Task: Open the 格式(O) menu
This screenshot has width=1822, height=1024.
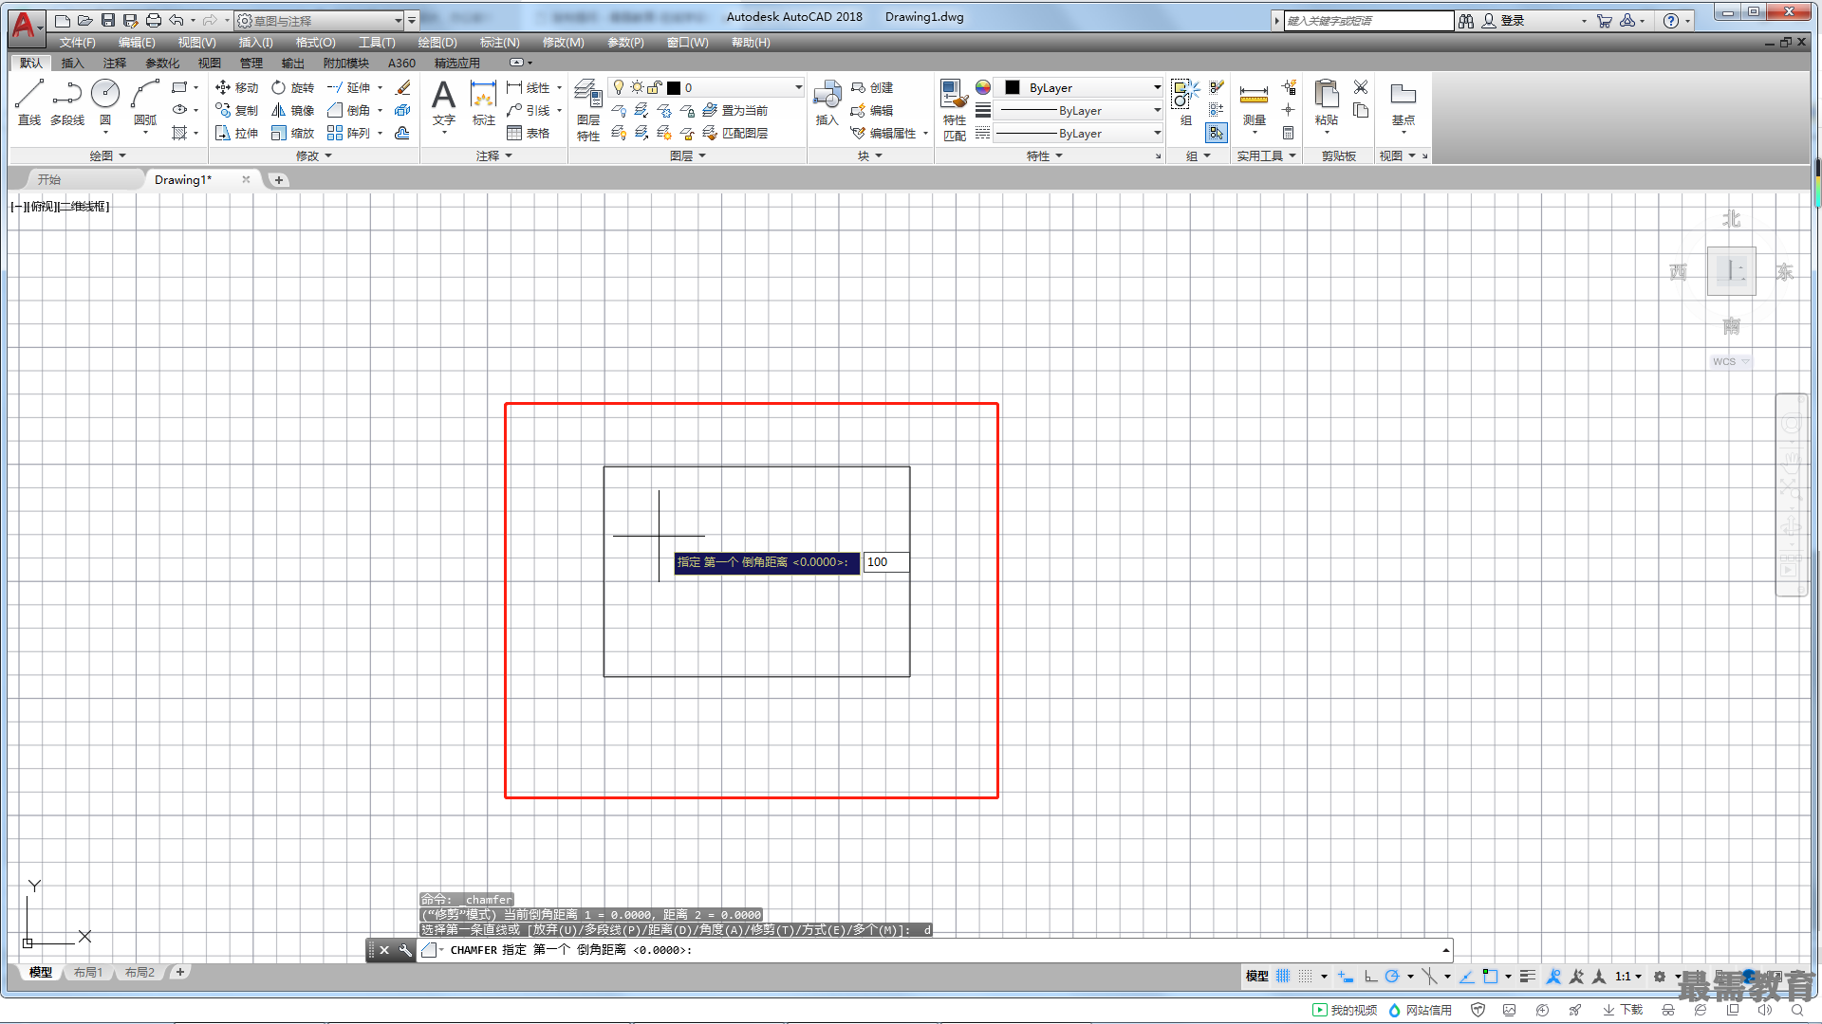Action: point(315,43)
